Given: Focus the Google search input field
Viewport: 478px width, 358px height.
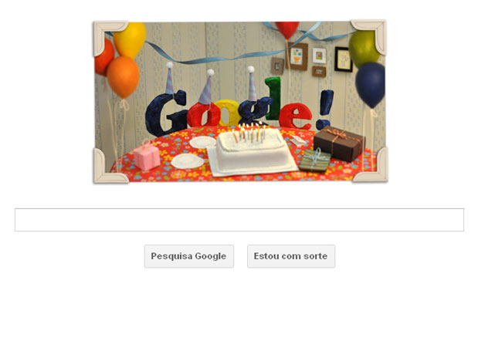Looking at the screenshot, I should (239, 220).
